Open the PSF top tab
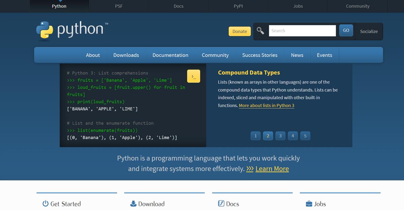 pyautogui.click(x=119, y=6)
